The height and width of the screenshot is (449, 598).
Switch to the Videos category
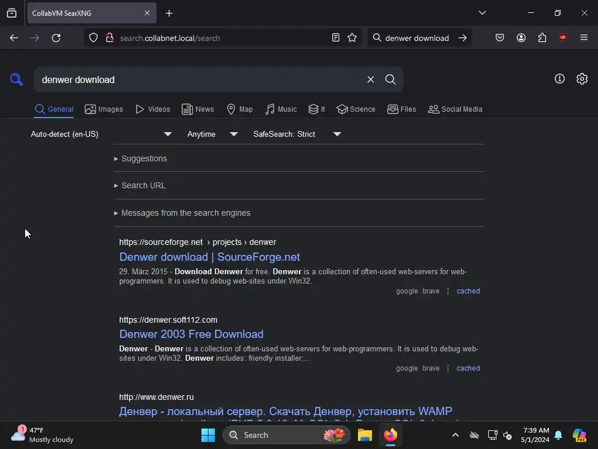coord(152,109)
